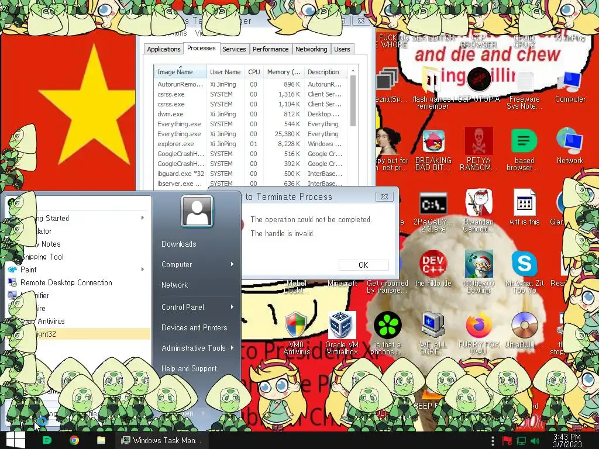
Task: Restore Windows Task Manager taskbar button
Action: tap(162, 440)
